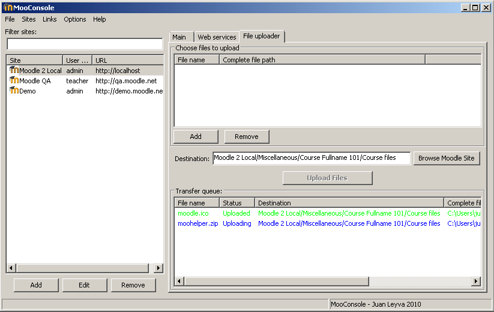Click the Moodle QA site icon
This screenshot has height=312, width=494.
[14, 80]
